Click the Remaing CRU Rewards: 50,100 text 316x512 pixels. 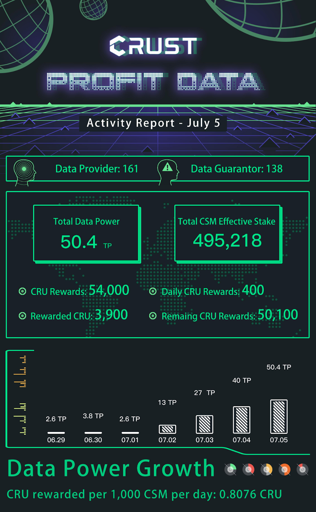(230, 315)
